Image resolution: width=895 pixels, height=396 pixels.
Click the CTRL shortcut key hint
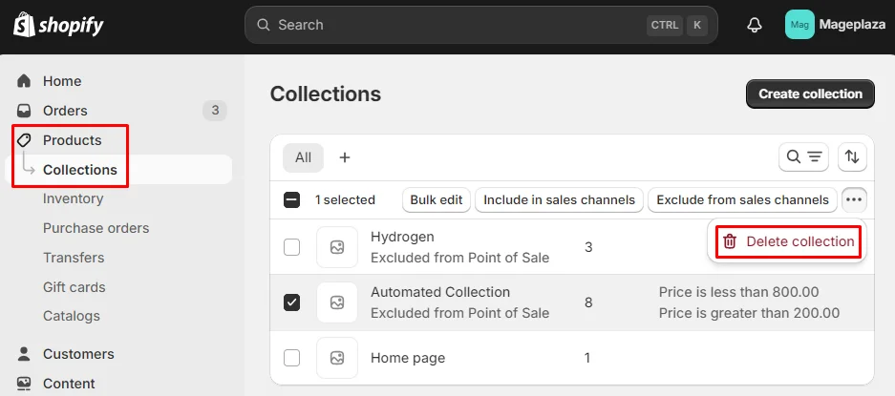tap(665, 25)
